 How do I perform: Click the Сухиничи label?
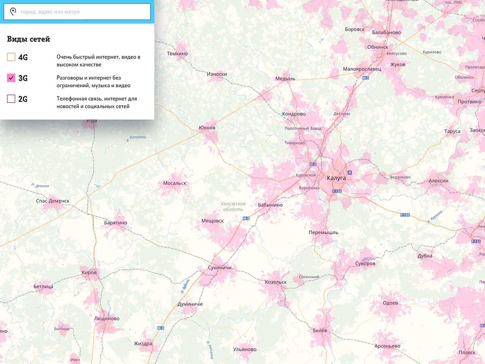[219, 268]
